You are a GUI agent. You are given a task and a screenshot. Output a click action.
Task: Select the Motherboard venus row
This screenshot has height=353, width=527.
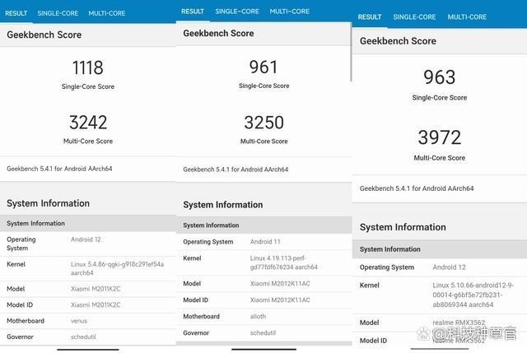click(x=88, y=320)
